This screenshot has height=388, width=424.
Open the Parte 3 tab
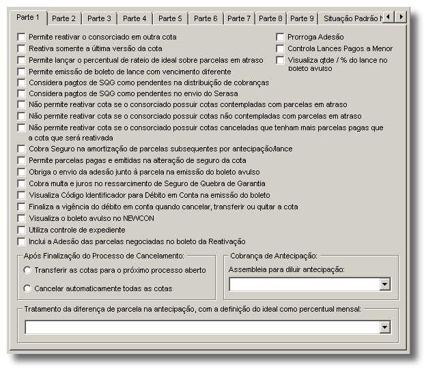point(99,18)
